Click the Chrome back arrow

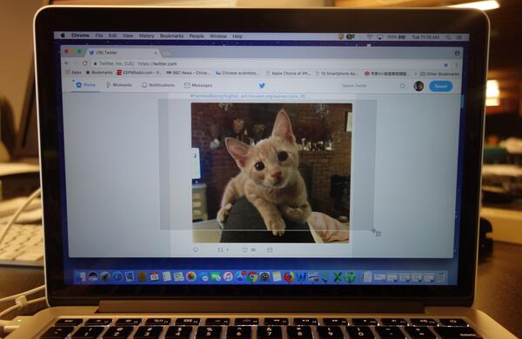point(67,63)
